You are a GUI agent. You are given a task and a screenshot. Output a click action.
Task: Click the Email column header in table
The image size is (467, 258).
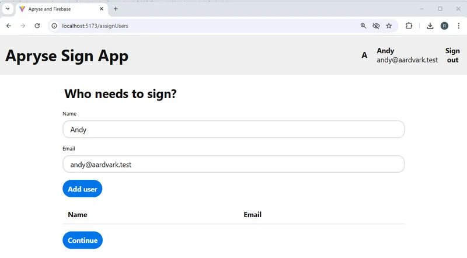[x=252, y=215]
